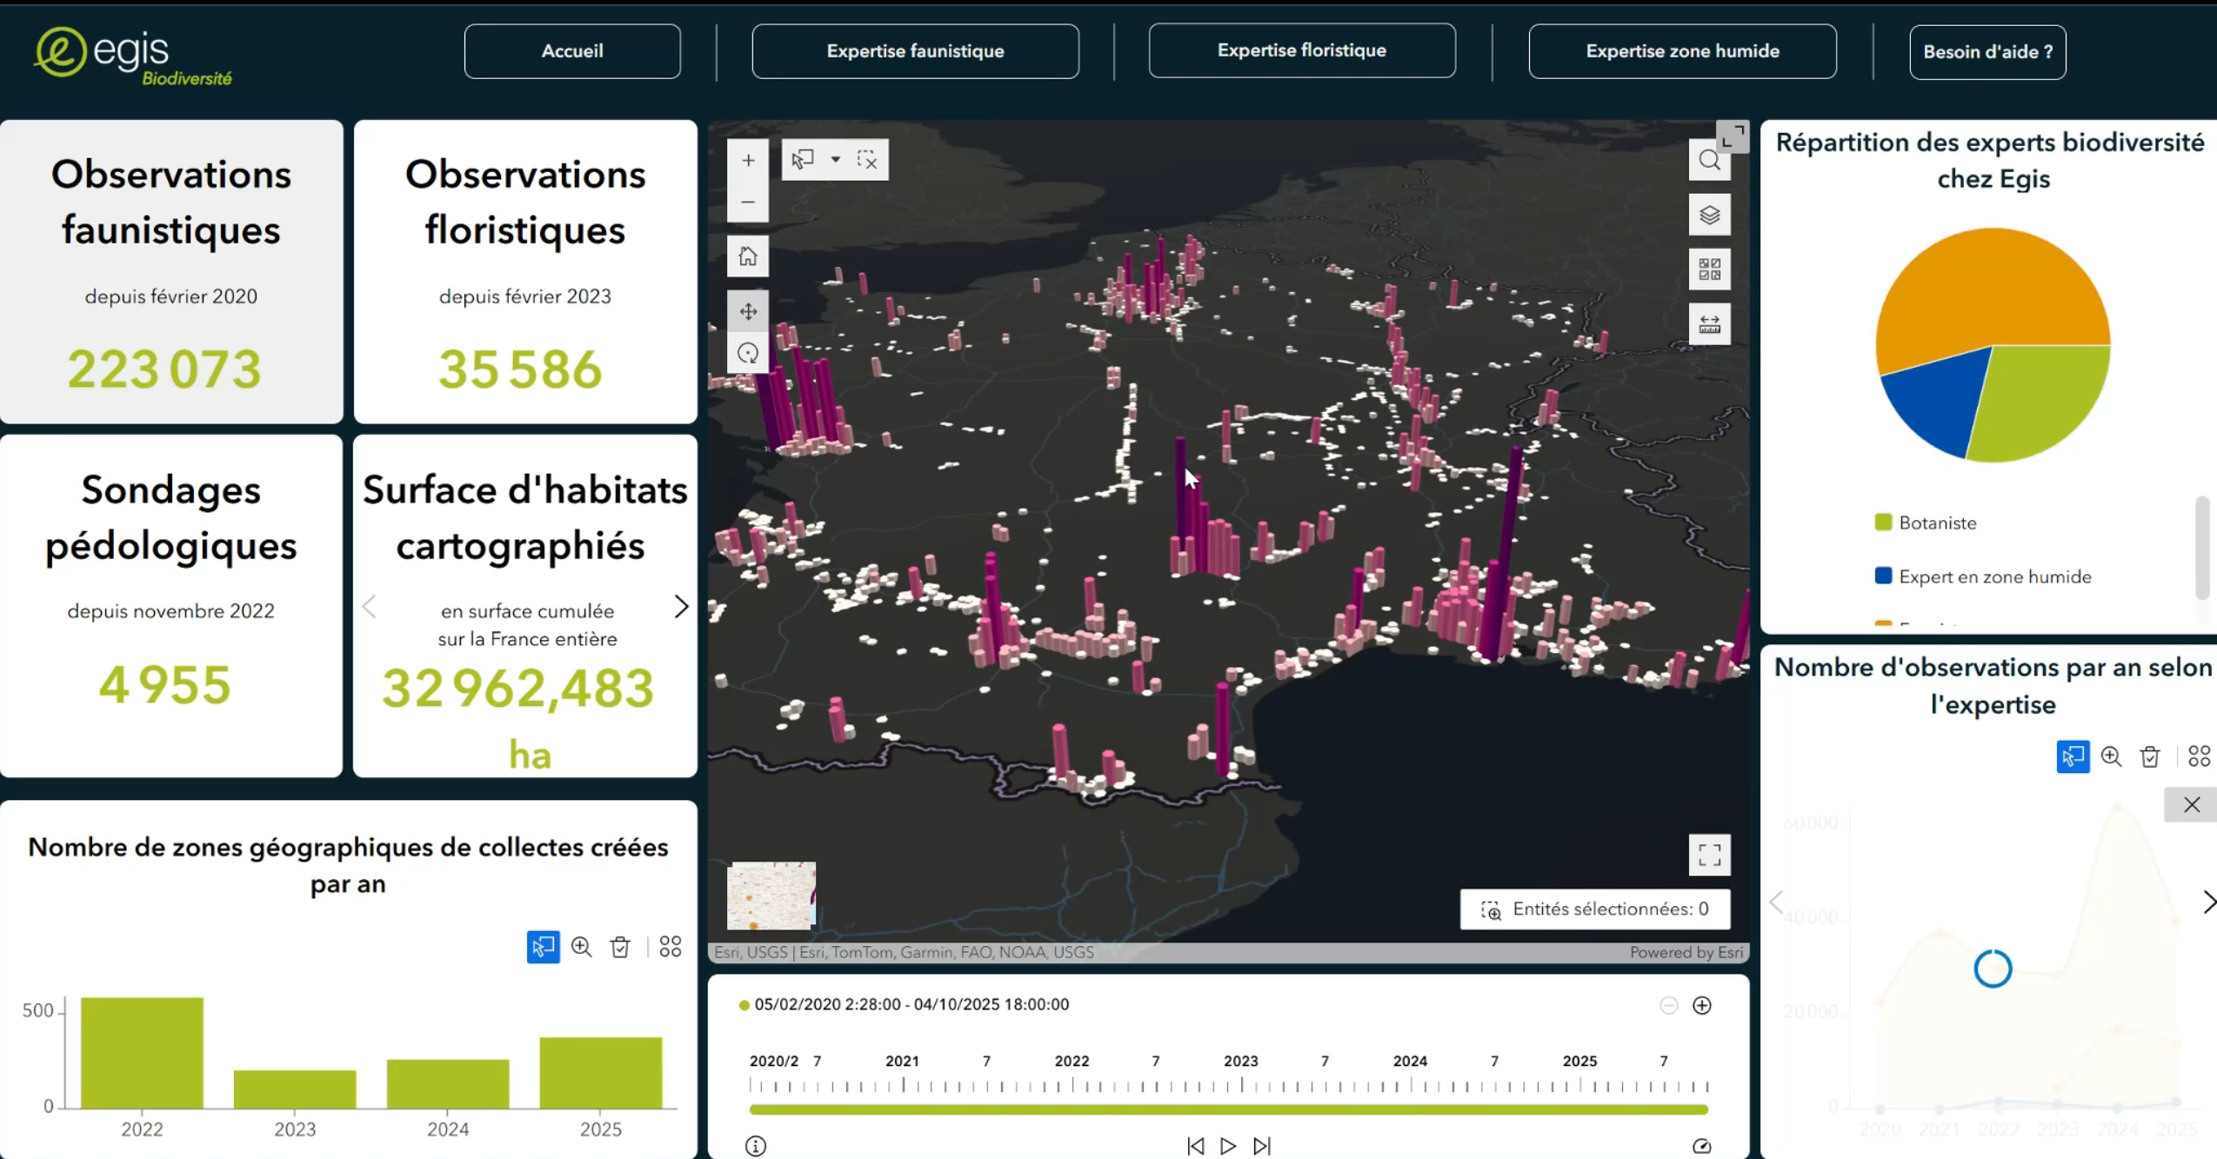The height and width of the screenshot is (1159, 2217).
Task: Toggle selection mode on observations line chart
Action: point(2072,756)
